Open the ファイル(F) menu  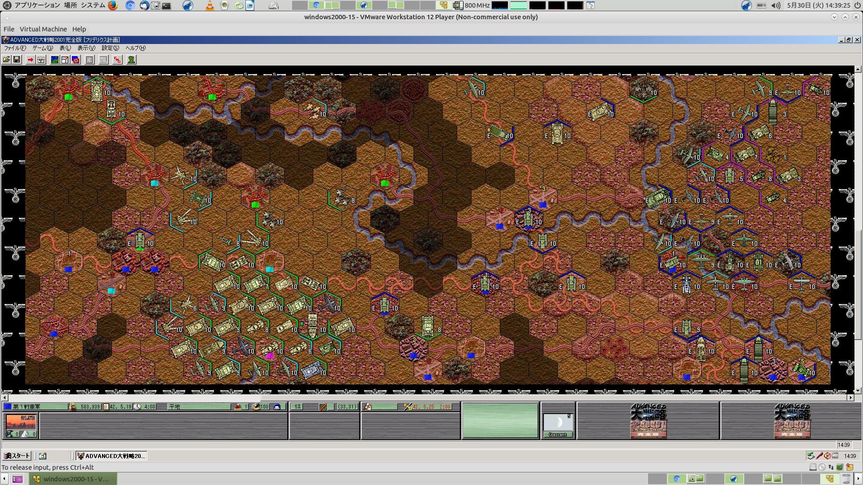click(x=15, y=48)
